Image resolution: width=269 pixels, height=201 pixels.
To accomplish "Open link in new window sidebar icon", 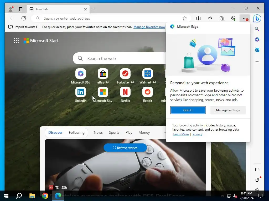I will (x=257, y=180).
